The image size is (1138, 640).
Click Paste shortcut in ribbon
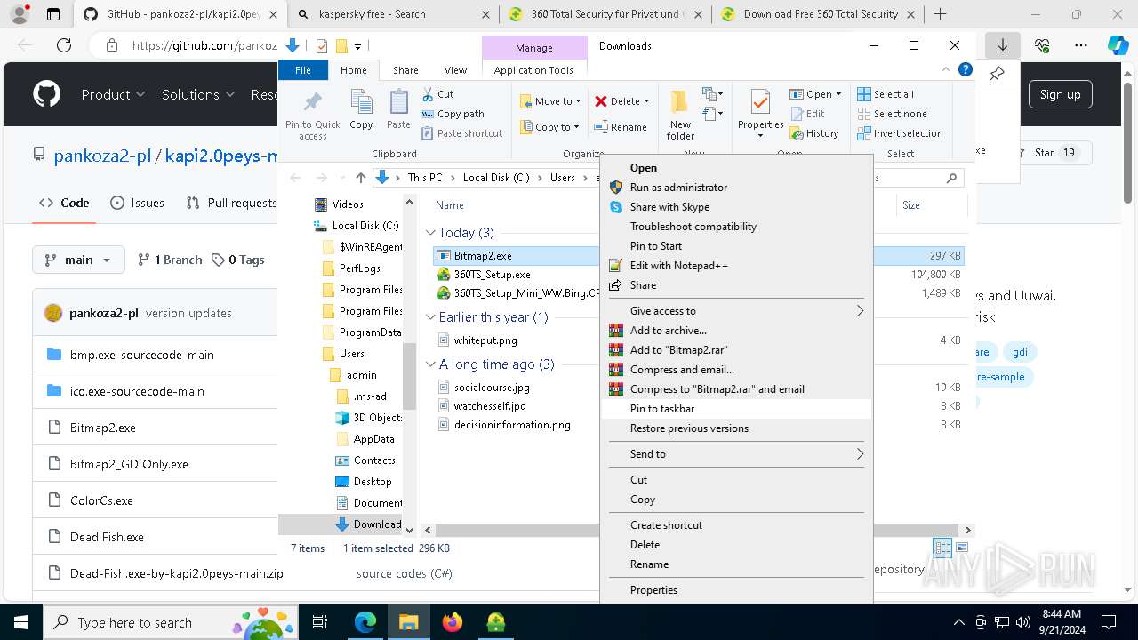[461, 133]
